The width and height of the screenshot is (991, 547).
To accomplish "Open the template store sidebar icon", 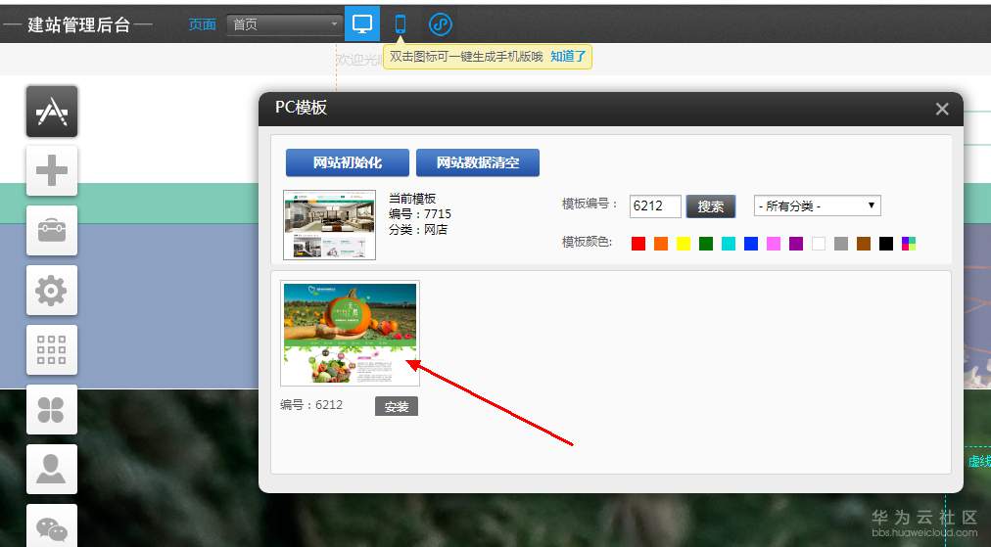I will [x=52, y=112].
